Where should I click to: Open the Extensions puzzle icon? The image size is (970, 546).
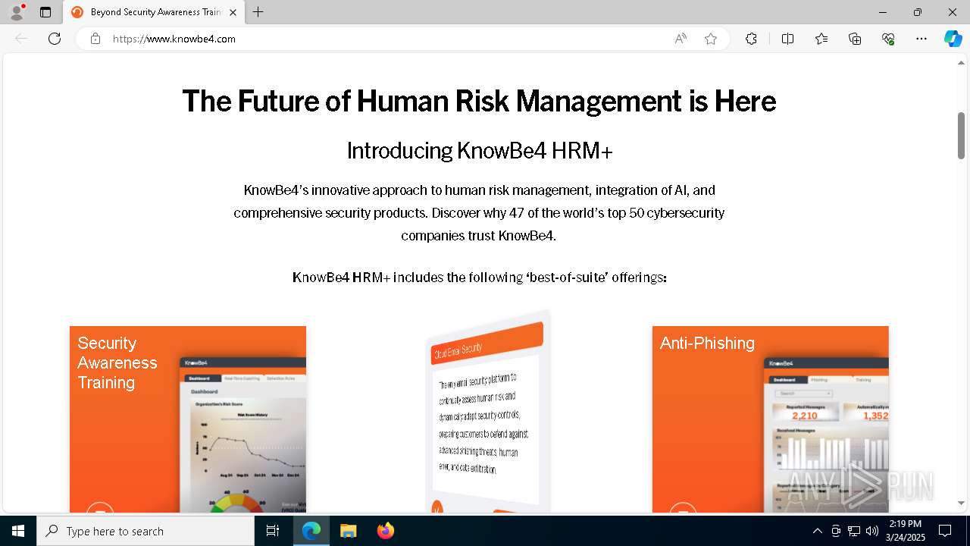pyautogui.click(x=751, y=39)
